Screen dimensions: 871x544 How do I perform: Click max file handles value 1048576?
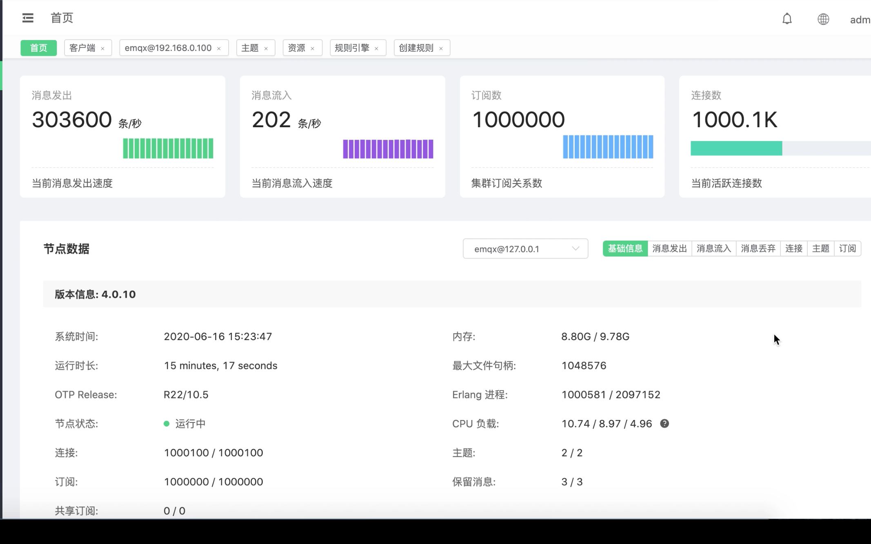[x=584, y=365]
